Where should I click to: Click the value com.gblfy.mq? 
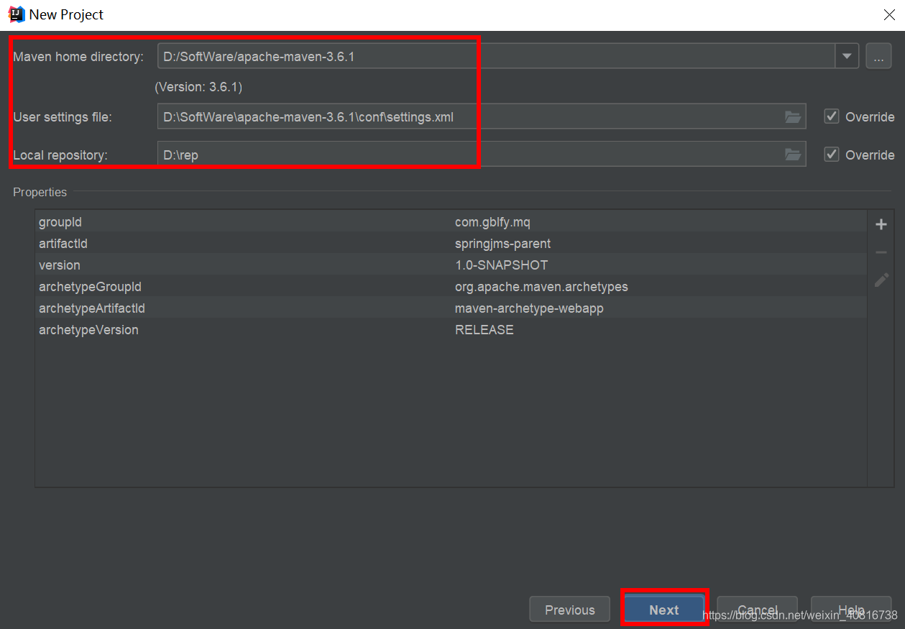click(492, 222)
